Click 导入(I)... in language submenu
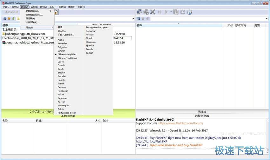The image size is (270, 160). pyautogui.click(x=62, y=31)
